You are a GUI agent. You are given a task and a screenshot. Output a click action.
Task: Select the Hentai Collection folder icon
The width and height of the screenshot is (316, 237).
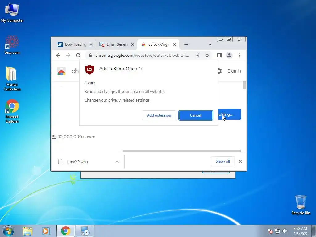pos(12,79)
